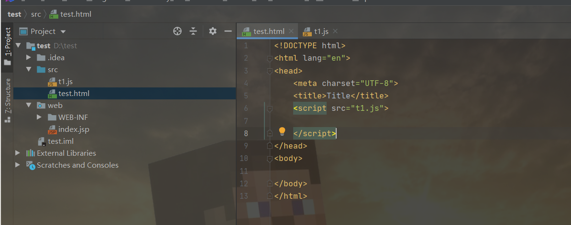This screenshot has height=225, width=571.
Task: Fold the html tag at line 2
Action: (270, 59)
